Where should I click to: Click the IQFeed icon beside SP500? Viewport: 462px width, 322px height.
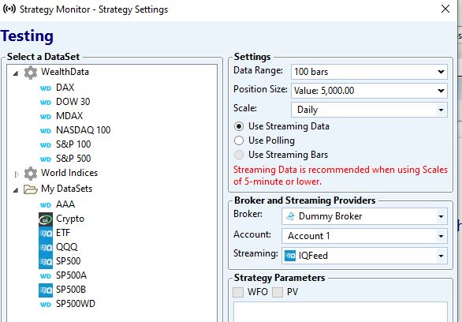46,261
